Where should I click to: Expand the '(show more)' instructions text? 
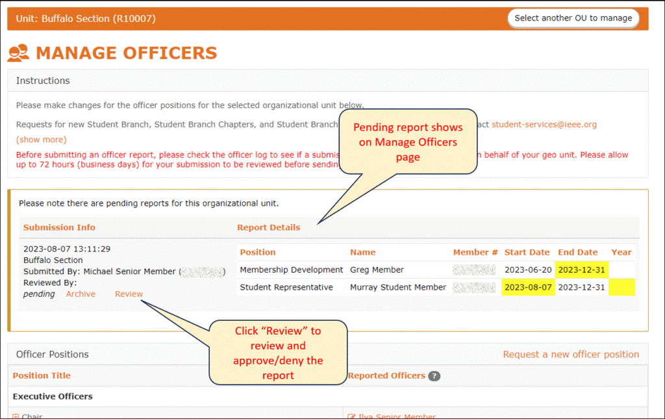tap(41, 139)
